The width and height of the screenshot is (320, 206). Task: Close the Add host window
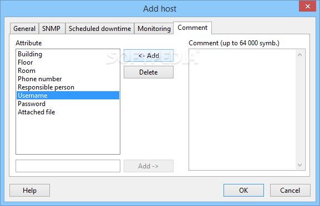tap(308, 6)
